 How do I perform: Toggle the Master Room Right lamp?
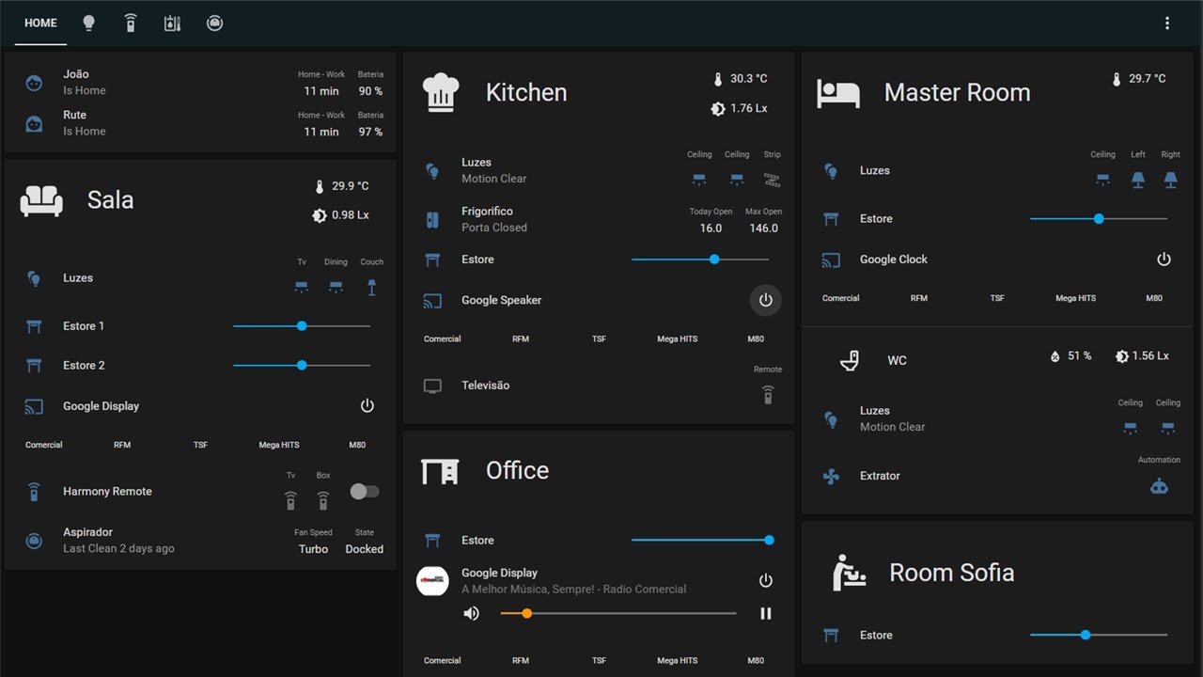pyautogui.click(x=1170, y=180)
